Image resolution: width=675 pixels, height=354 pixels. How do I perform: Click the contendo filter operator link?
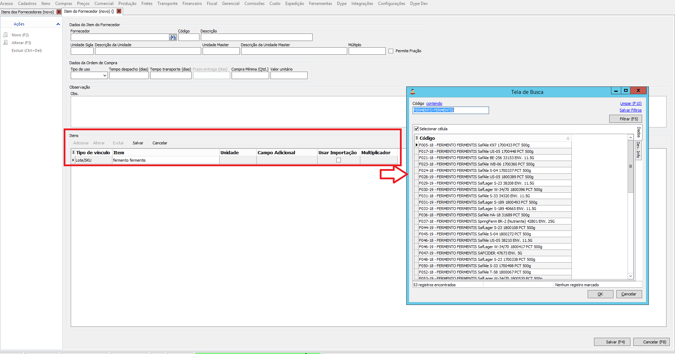tap(434, 103)
